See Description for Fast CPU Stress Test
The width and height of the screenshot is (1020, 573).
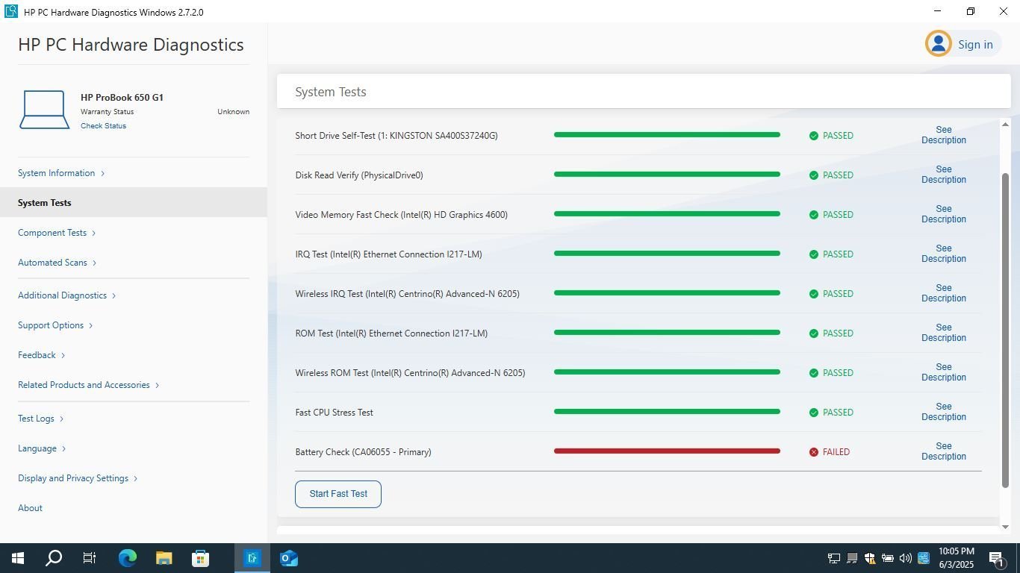click(944, 412)
